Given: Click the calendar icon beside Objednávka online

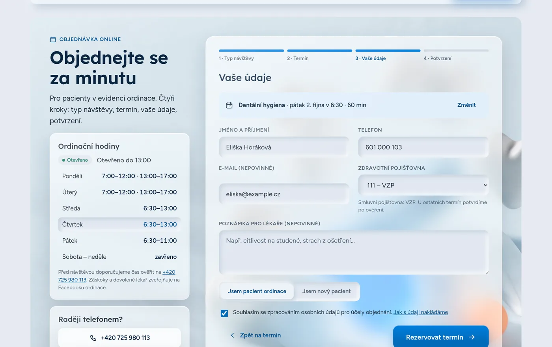Looking at the screenshot, I should tap(53, 39).
